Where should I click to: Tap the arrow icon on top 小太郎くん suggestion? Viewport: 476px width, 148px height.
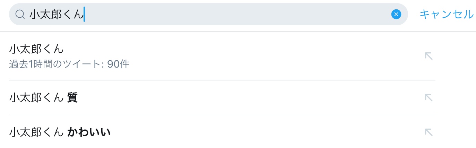(429, 56)
